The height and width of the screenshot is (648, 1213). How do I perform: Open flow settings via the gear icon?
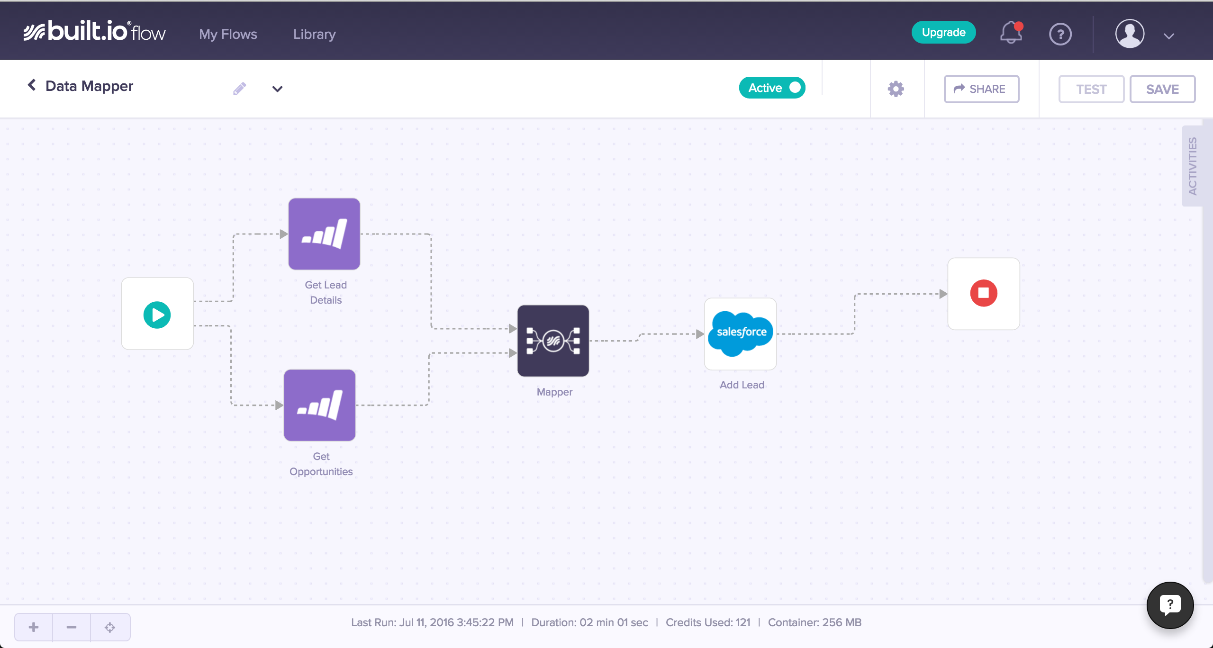pyautogui.click(x=896, y=89)
